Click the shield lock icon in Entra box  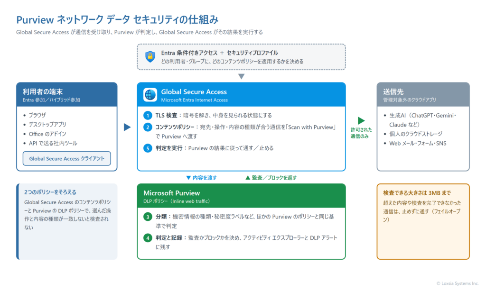pos(150,57)
